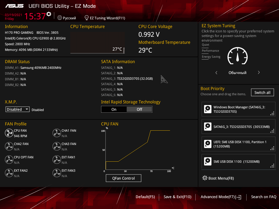Viewport: 279px width, 209px height.
Task: Click the UEFI SMI USB DISK disk icon
Action: pyautogui.click(x=208, y=144)
